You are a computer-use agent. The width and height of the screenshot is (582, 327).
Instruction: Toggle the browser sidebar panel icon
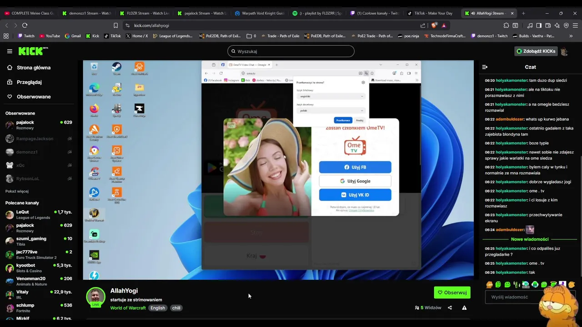[539, 25]
